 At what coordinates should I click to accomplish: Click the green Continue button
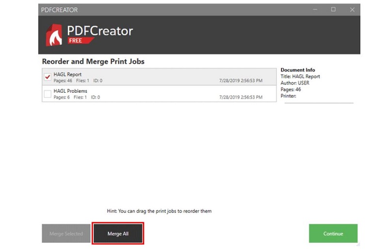[x=333, y=234]
